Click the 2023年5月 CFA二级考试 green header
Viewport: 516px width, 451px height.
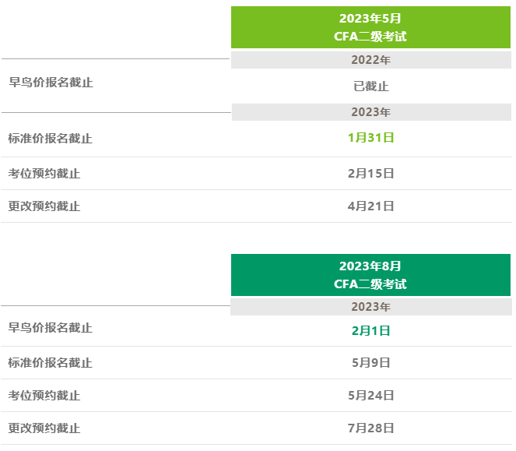tap(371, 27)
